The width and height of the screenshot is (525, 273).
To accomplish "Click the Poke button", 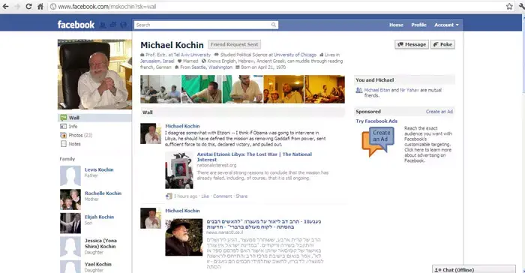I will pyautogui.click(x=442, y=44).
